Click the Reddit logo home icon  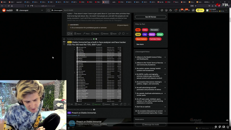(7, 10)
